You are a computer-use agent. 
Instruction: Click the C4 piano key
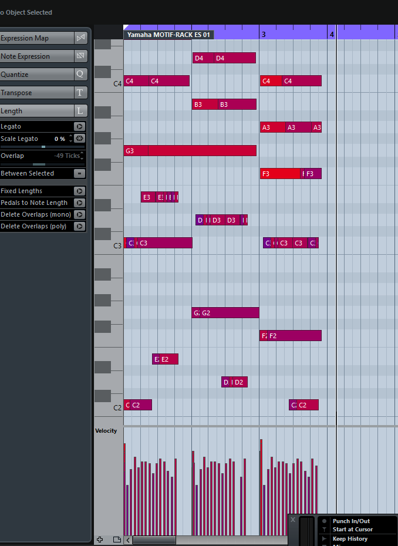109,83
